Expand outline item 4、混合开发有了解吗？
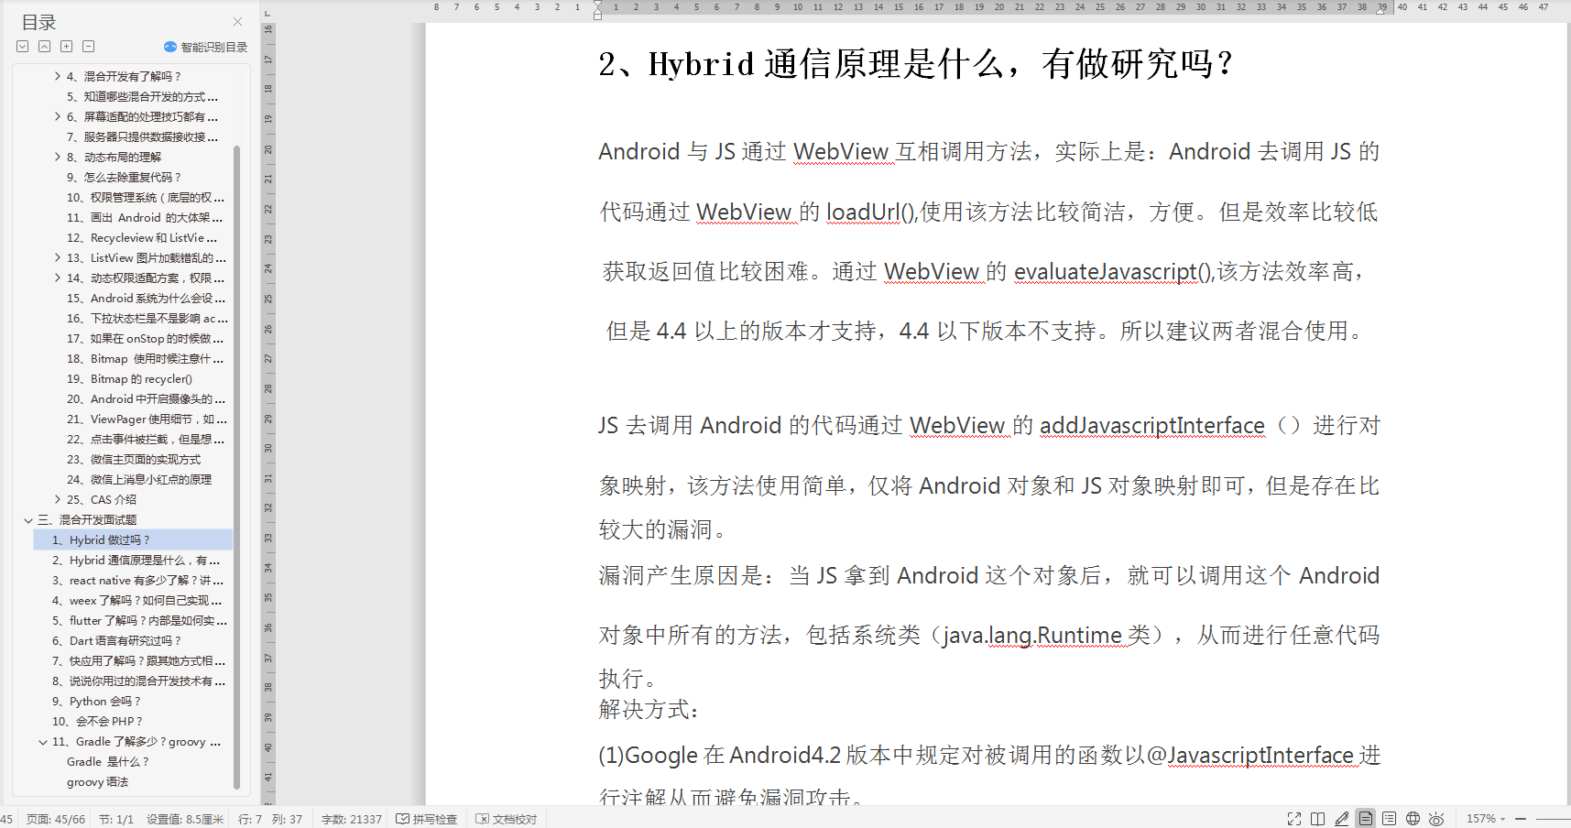 click(58, 77)
